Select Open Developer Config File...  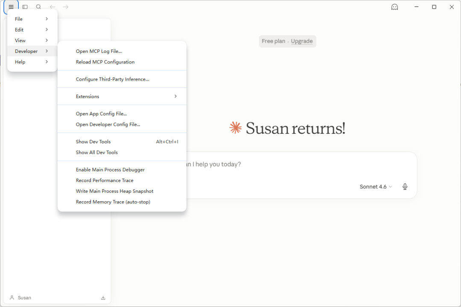(122, 124)
